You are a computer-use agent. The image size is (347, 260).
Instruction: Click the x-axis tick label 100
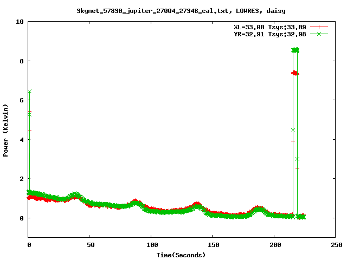pyautogui.click(x=152, y=245)
